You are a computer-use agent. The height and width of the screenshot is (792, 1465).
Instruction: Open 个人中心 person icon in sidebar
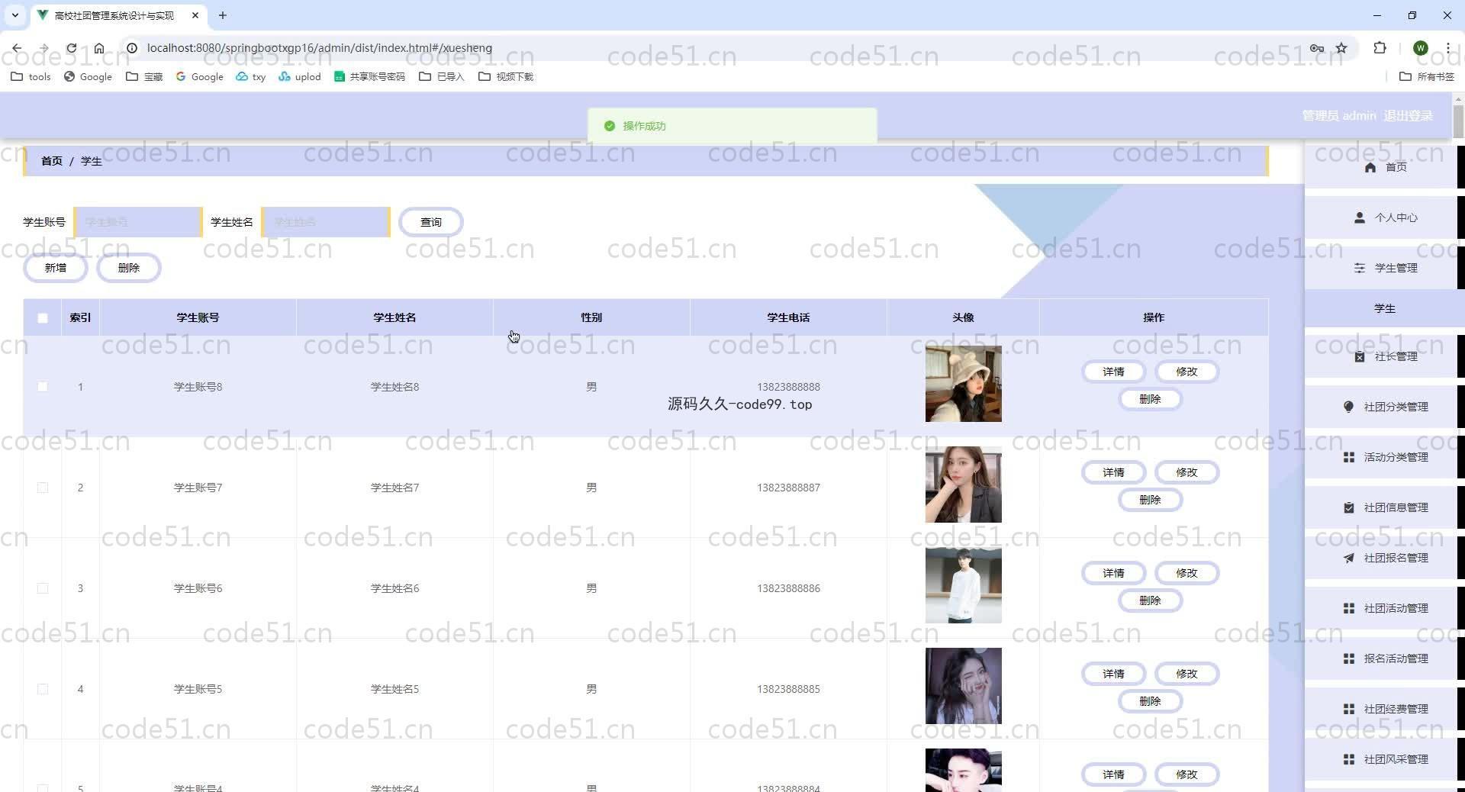(1359, 217)
